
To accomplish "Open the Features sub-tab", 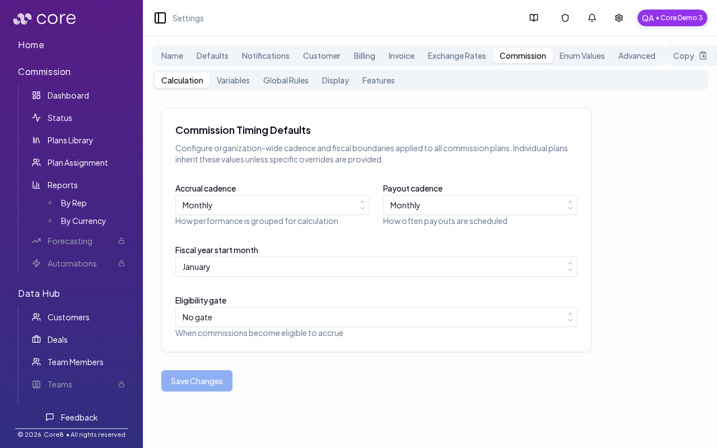I will pos(379,80).
